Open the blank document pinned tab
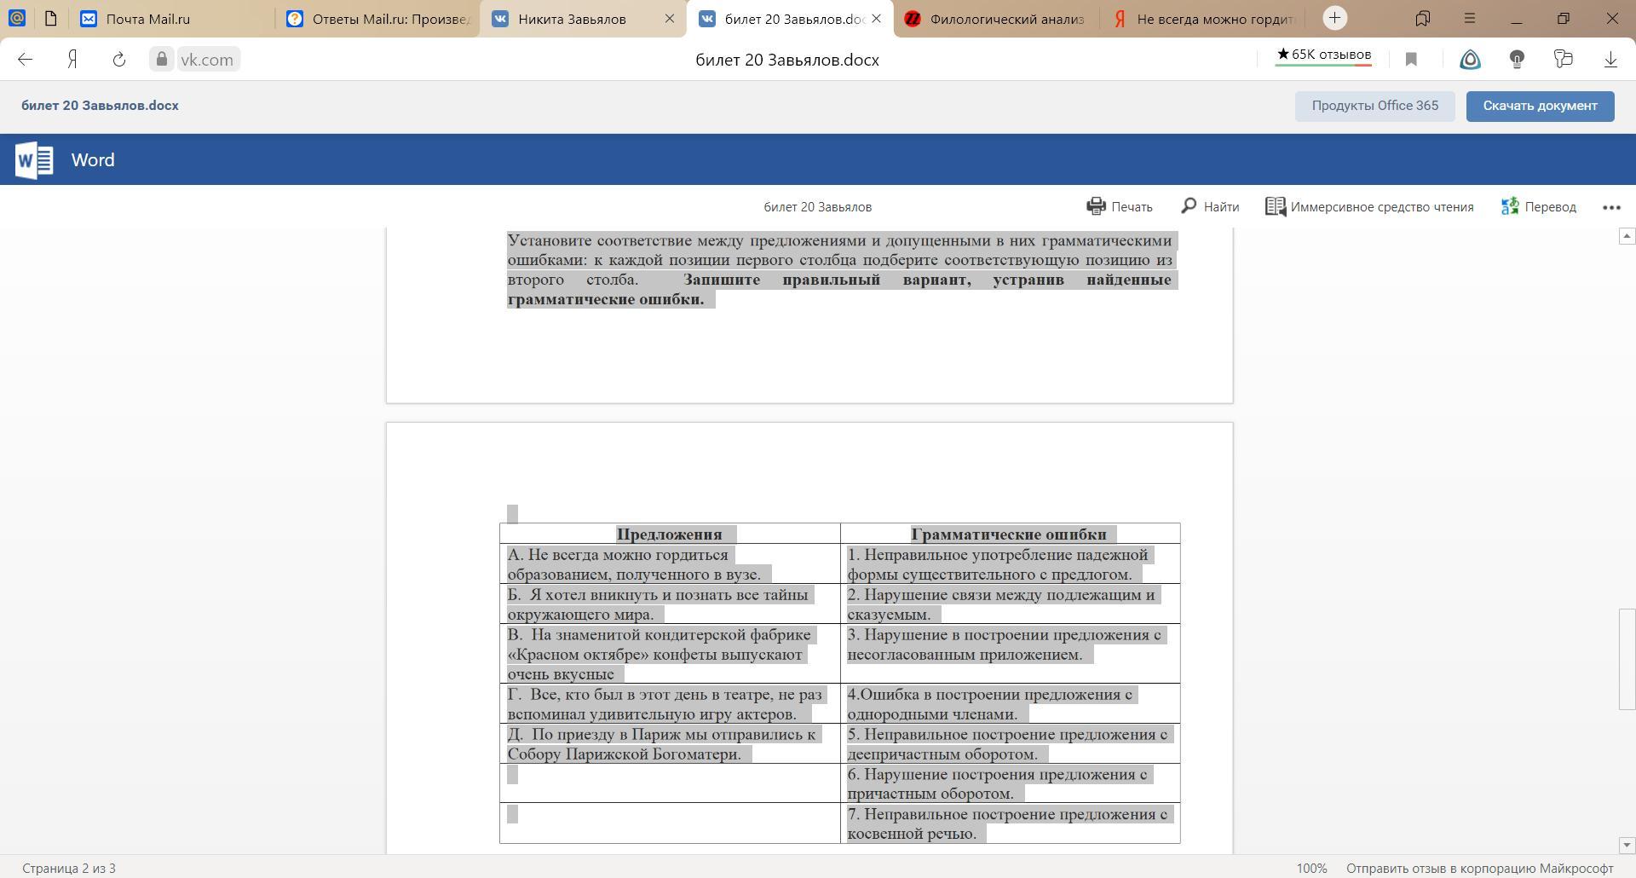The height and width of the screenshot is (878, 1636). [x=51, y=18]
